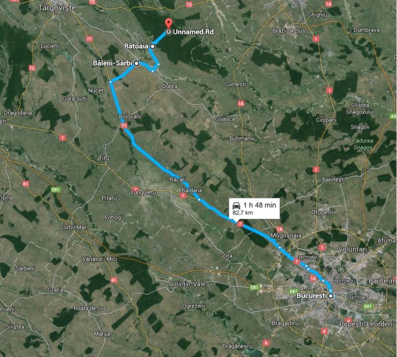Select the Băleni-Sârbi waypoint circle

coord(137,63)
